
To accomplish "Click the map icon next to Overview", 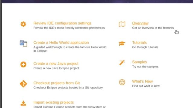I will click(122, 24).
